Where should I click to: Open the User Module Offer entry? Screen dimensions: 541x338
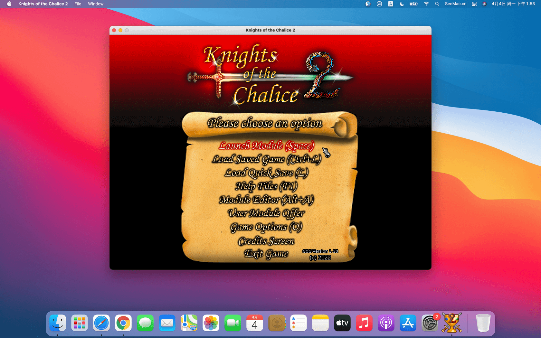(x=266, y=213)
